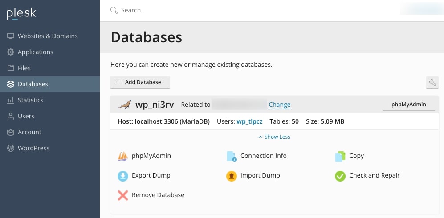Click the Copy database icon
The width and height of the screenshot is (444, 218).
(x=340, y=156)
